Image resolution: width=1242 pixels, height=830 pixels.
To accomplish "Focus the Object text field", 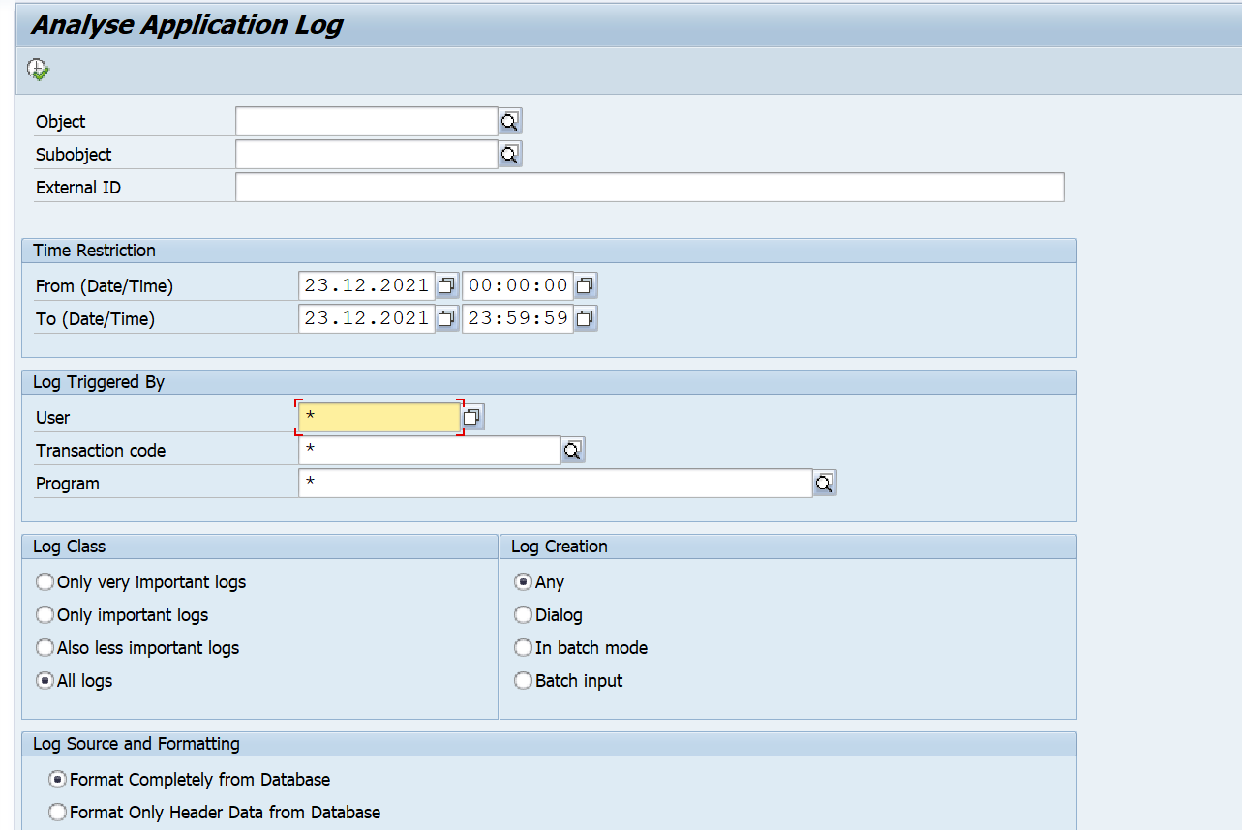I will tap(366, 121).
